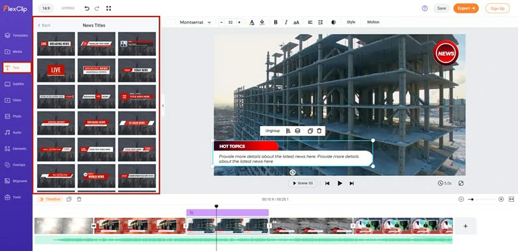Image resolution: width=518 pixels, height=251 pixels.
Task: Click the redo arrow icon
Action: (x=97, y=8)
